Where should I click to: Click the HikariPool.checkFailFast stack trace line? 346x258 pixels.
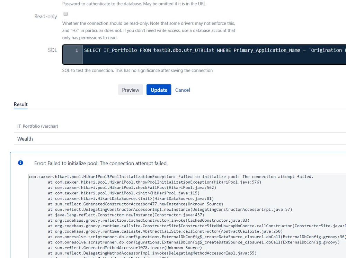coord(132,188)
